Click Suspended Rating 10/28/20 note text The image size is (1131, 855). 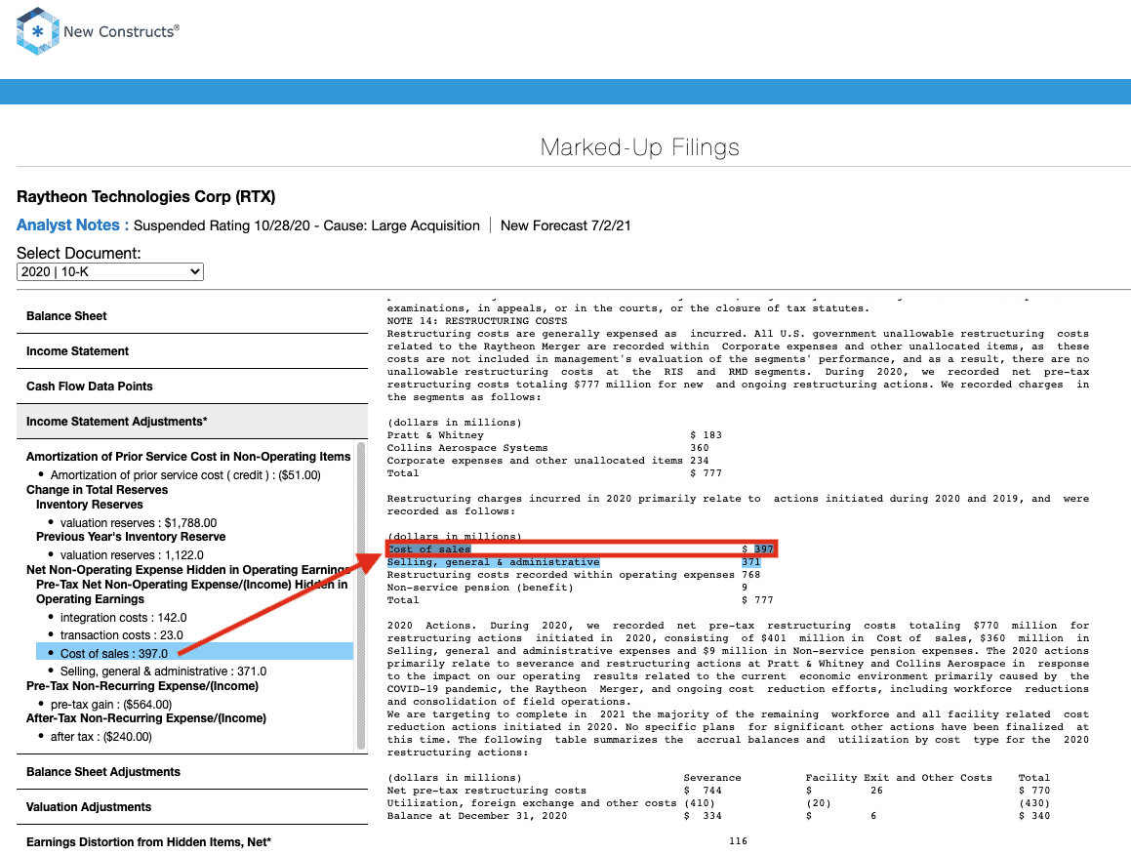[306, 225]
